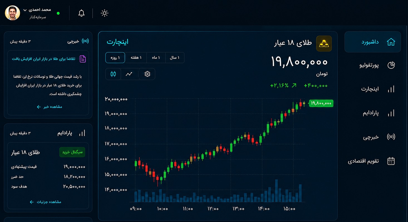
Task: Click profit target ۲۰,۵۰۰,۰۰۰ value
Action: 74,186
